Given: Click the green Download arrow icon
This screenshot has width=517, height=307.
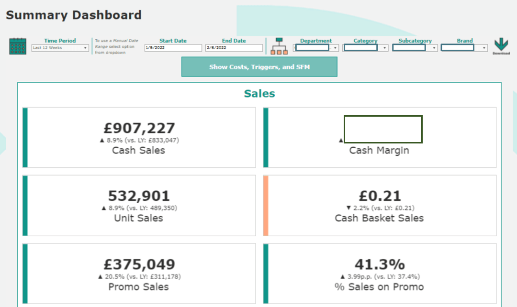Looking at the screenshot, I should 501,44.
